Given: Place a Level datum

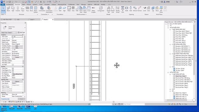Looking at the screenshot, I should (x=144, y=9).
